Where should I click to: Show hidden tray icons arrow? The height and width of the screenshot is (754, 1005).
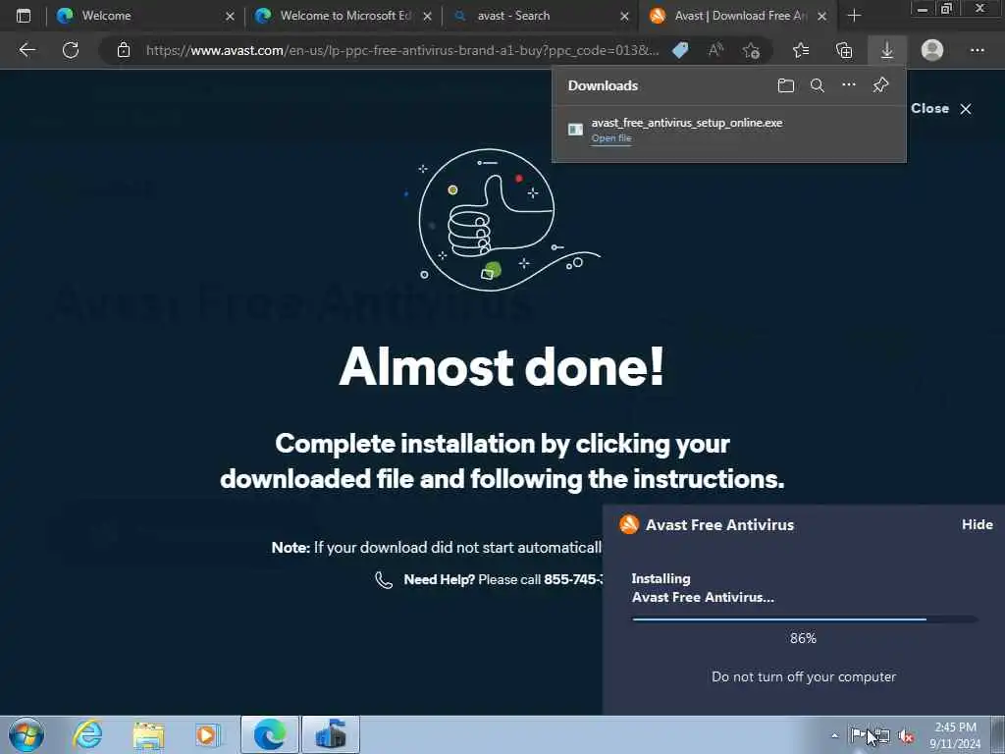pos(834,735)
